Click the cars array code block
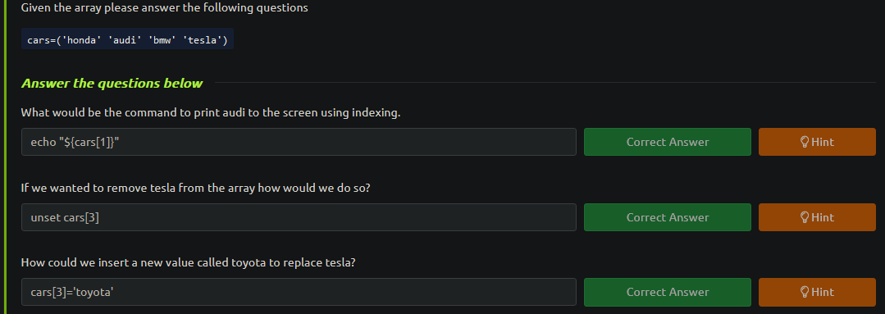The image size is (885, 314). tap(128, 39)
